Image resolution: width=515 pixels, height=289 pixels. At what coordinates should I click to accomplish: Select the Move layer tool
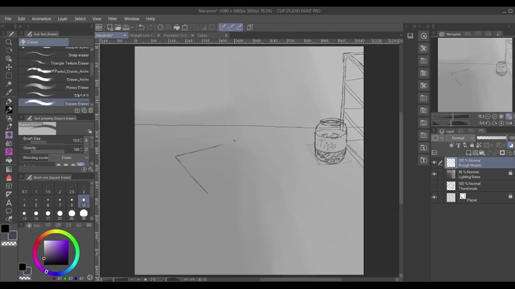(x=8, y=67)
